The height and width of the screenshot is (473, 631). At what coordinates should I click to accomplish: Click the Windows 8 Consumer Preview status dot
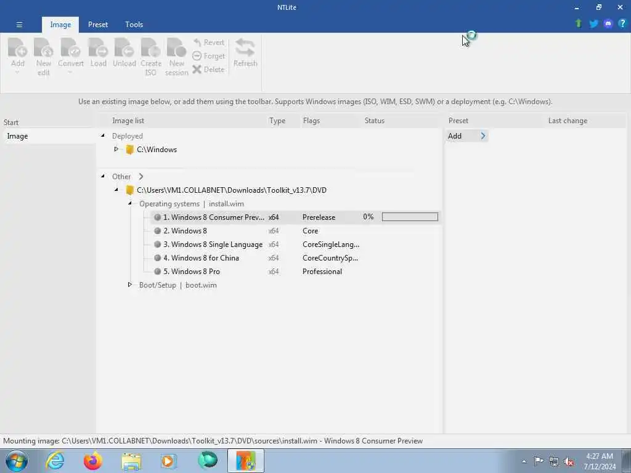157,217
